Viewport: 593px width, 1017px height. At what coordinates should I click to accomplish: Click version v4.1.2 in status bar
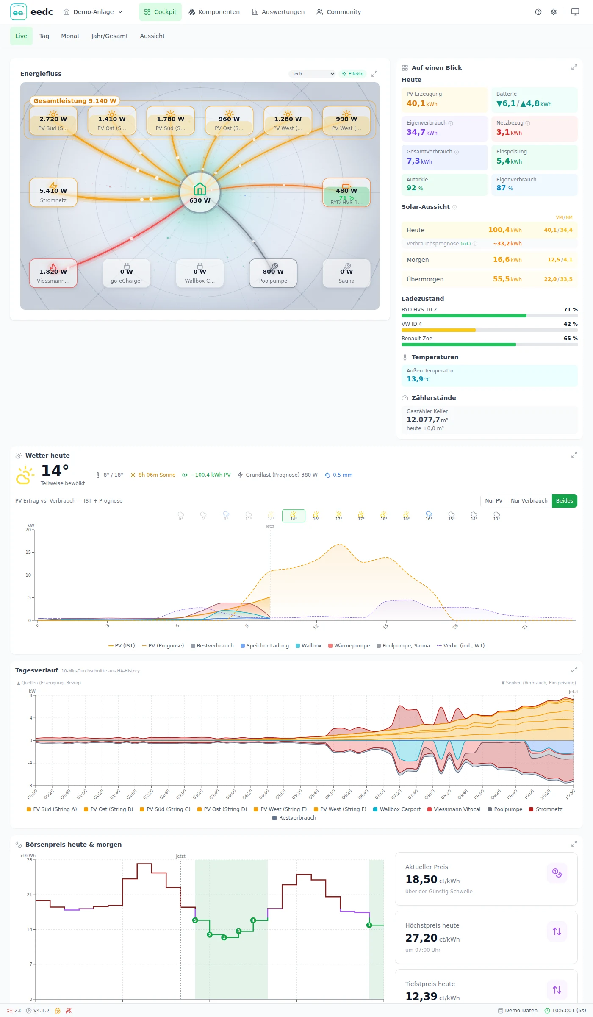tap(38, 1011)
